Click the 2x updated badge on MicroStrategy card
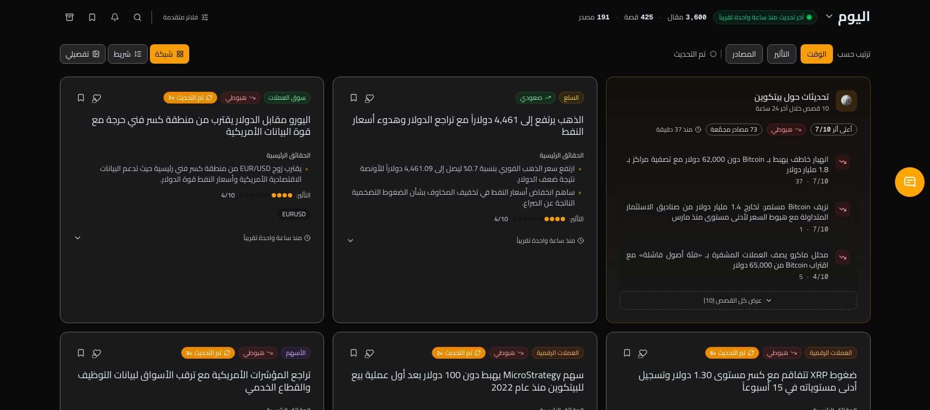930x410 pixels. [x=459, y=353]
